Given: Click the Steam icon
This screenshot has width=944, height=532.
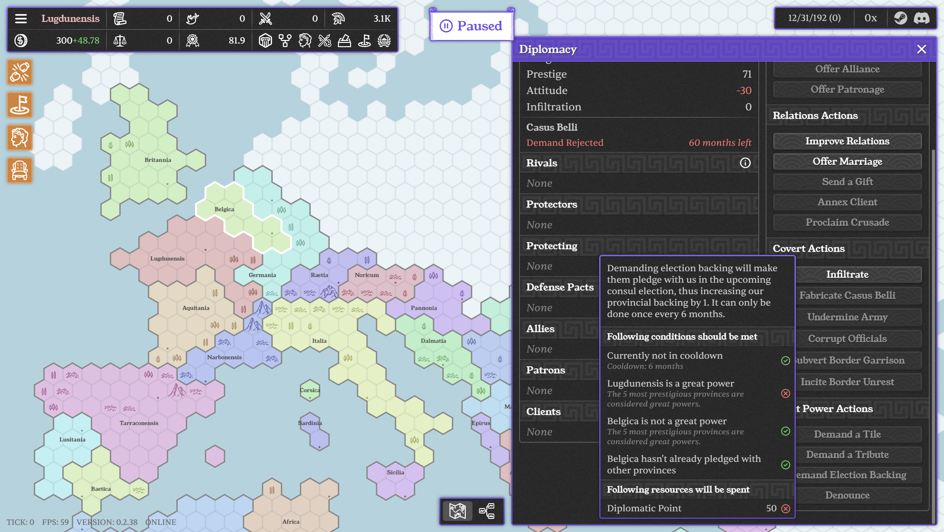Looking at the screenshot, I should pos(900,18).
